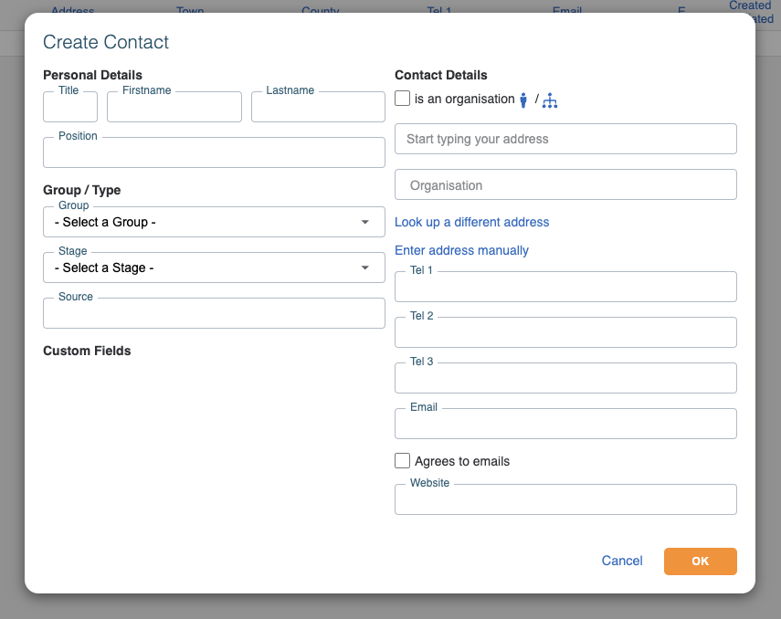Focus the 'Start typing your address' field
The image size is (781, 619).
pyautogui.click(x=565, y=139)
